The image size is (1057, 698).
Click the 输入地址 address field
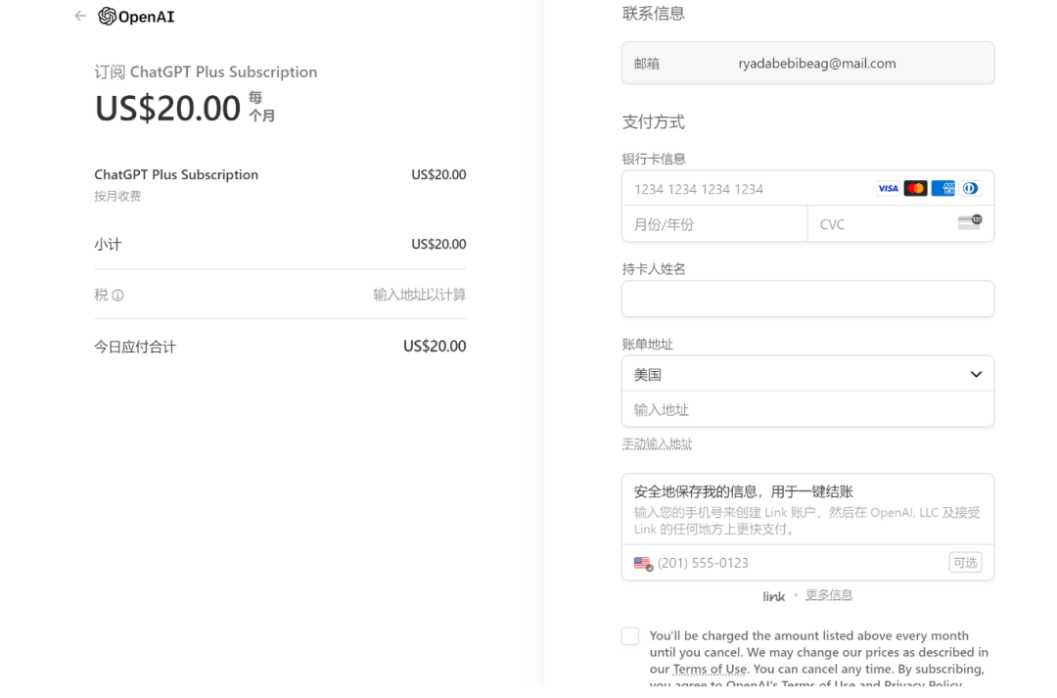[807, 410]
